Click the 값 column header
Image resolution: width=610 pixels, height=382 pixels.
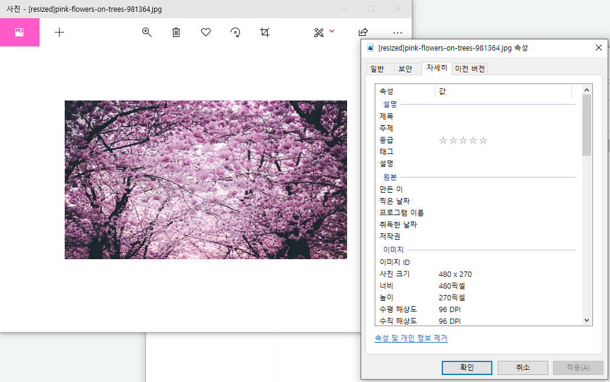[503, 91]
